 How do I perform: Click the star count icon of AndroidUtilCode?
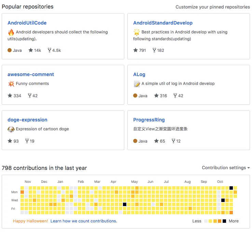pyautogui.click(x=31, y=50)
